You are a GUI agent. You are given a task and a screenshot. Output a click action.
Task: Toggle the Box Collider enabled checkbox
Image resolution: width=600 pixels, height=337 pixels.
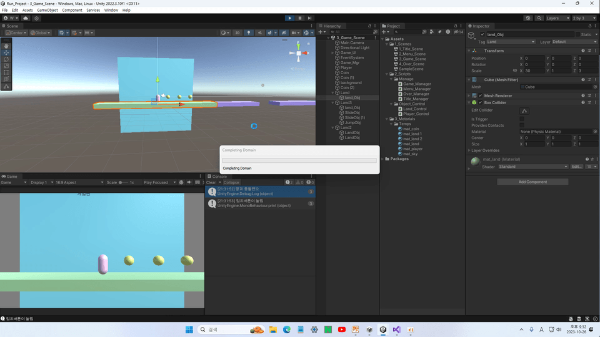click(x=480, y=102)
